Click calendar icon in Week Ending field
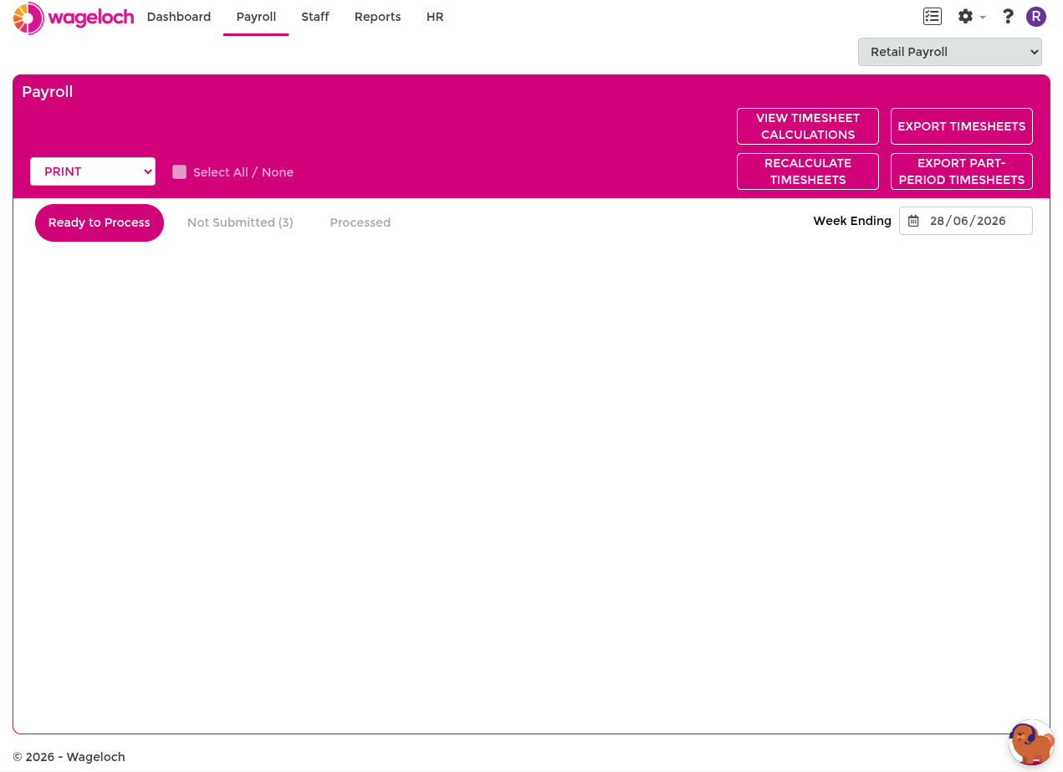This screenshot has height=772, width=1063. pos(913,221)
